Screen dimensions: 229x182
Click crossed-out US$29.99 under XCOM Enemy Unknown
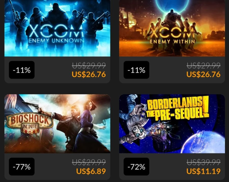[89, 65]
